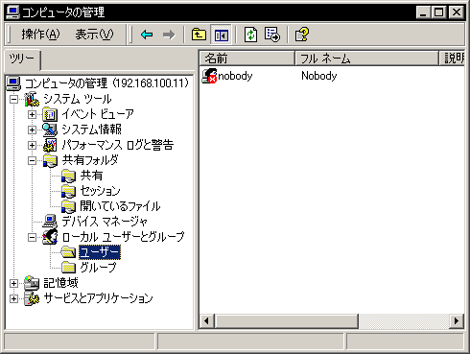Click the nobody user account icon
The width and height of the screenshot is (470, 354).
[x=209, y=76]
